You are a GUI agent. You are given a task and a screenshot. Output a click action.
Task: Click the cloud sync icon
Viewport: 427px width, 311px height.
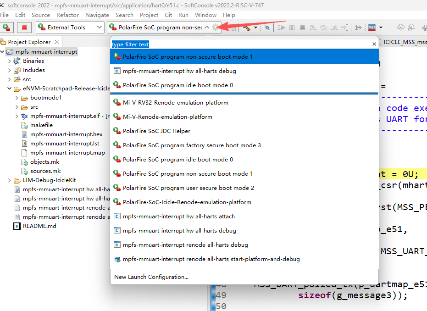(411, 28)
